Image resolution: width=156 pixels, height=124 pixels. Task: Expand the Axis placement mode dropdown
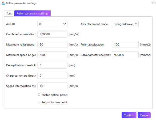(x=125, y=24)
